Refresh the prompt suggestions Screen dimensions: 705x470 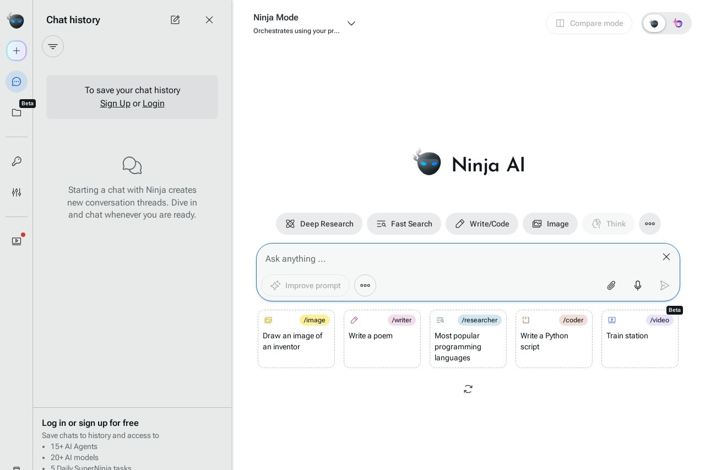point(468,389)
